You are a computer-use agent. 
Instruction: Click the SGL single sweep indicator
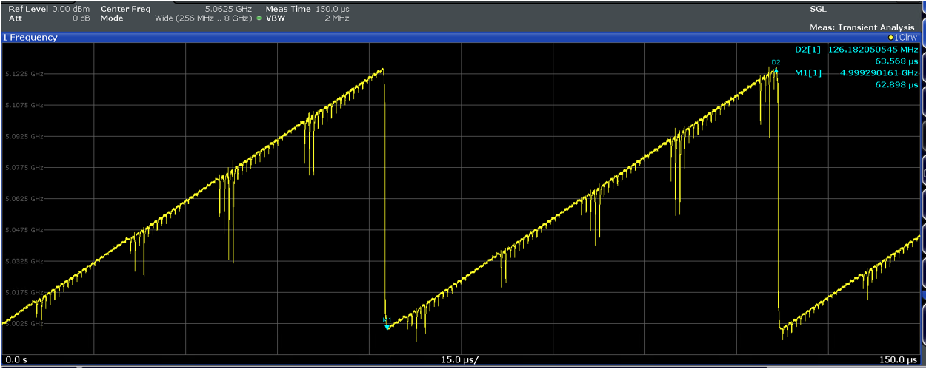[818, 9]
